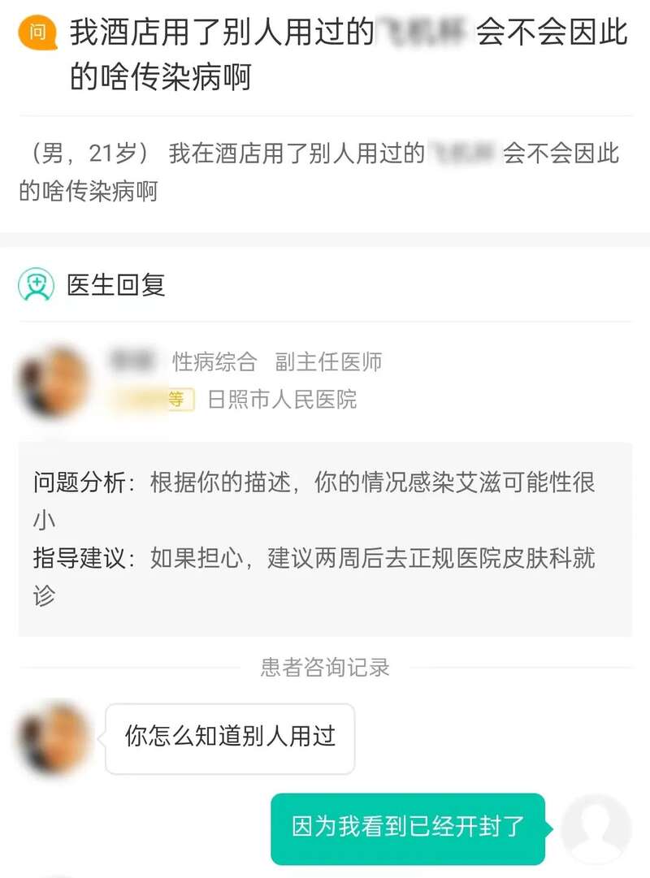This screenshot has height=878, width=650.
Task: Open the doctor's blurred profile avatar
Action: [54, 383]
